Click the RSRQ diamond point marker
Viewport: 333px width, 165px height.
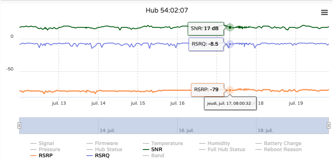(230, 44)
